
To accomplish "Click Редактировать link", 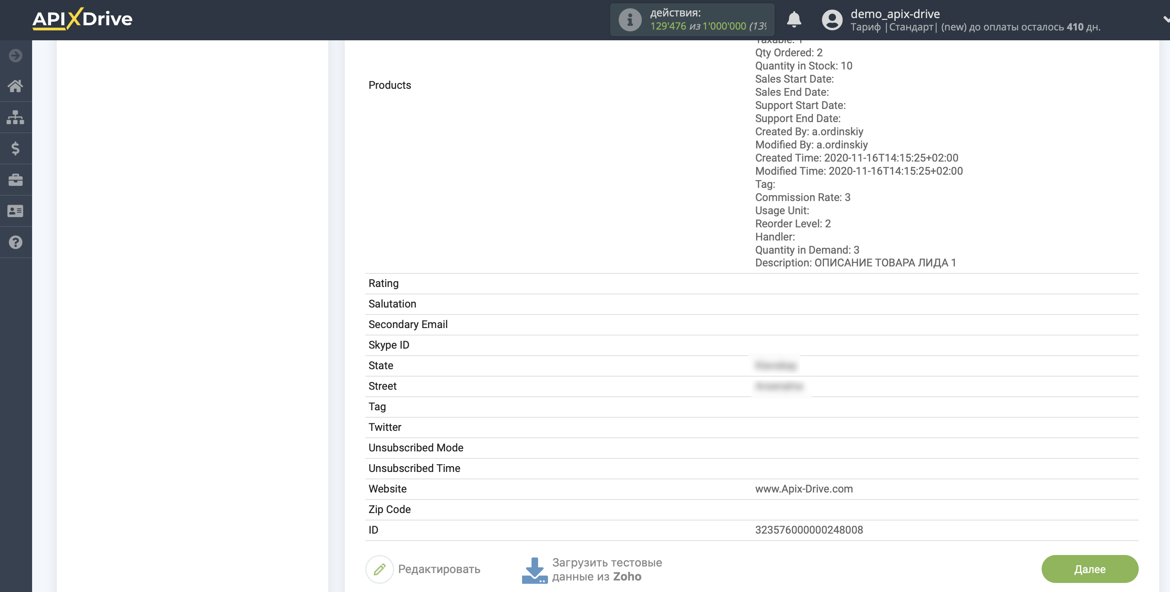I will 439,569.
